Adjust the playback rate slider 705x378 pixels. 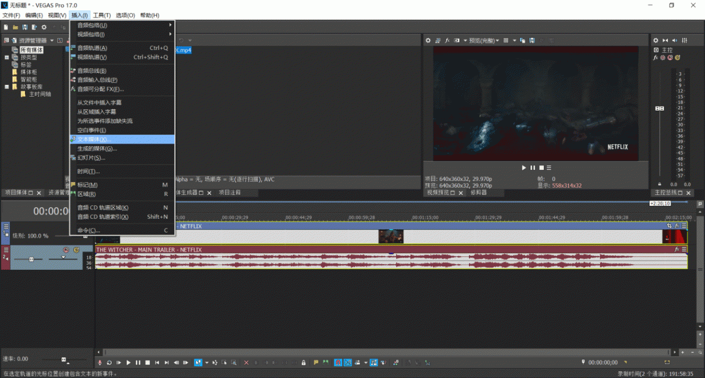[x=64, y=359]
